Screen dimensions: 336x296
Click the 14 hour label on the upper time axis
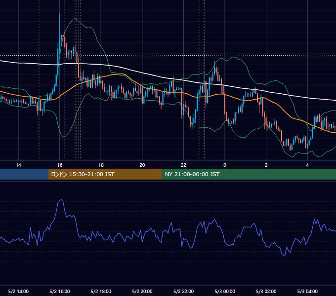[18, 165]
